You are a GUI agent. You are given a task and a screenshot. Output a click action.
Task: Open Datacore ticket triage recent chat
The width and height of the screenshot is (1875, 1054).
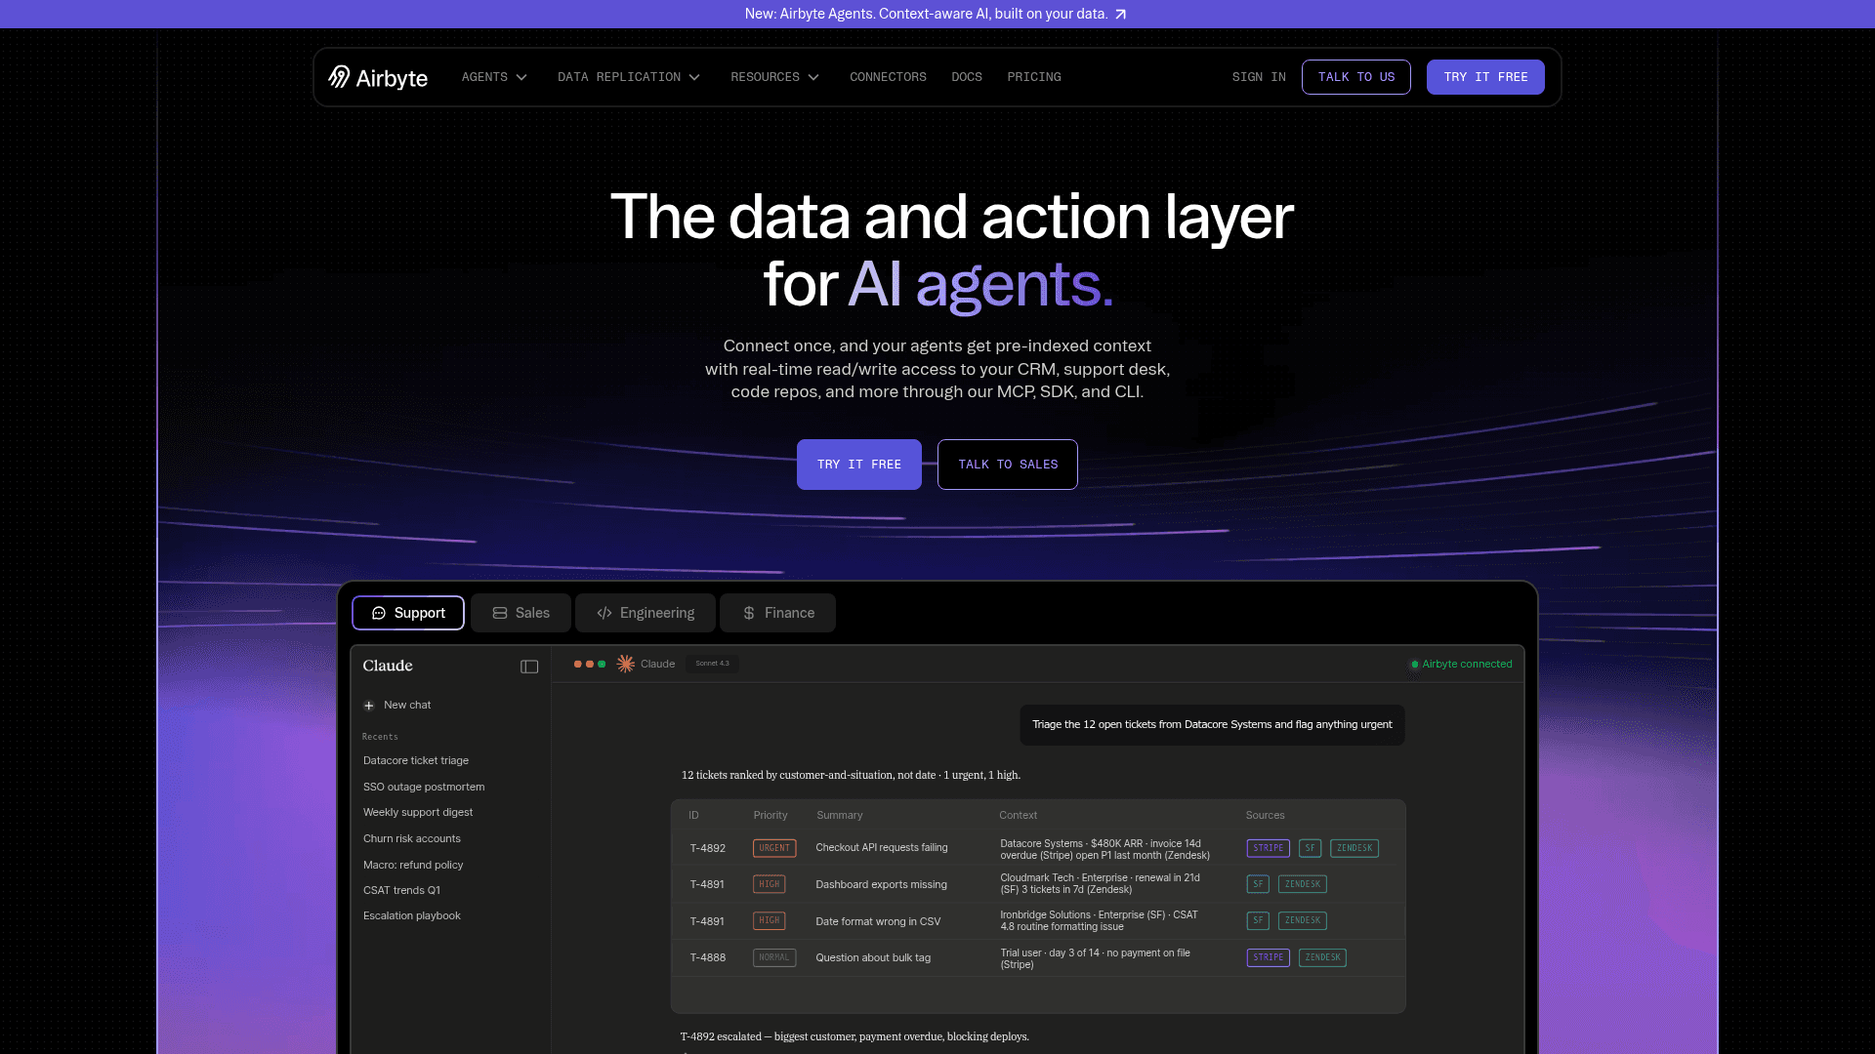(x=416, y=761)
